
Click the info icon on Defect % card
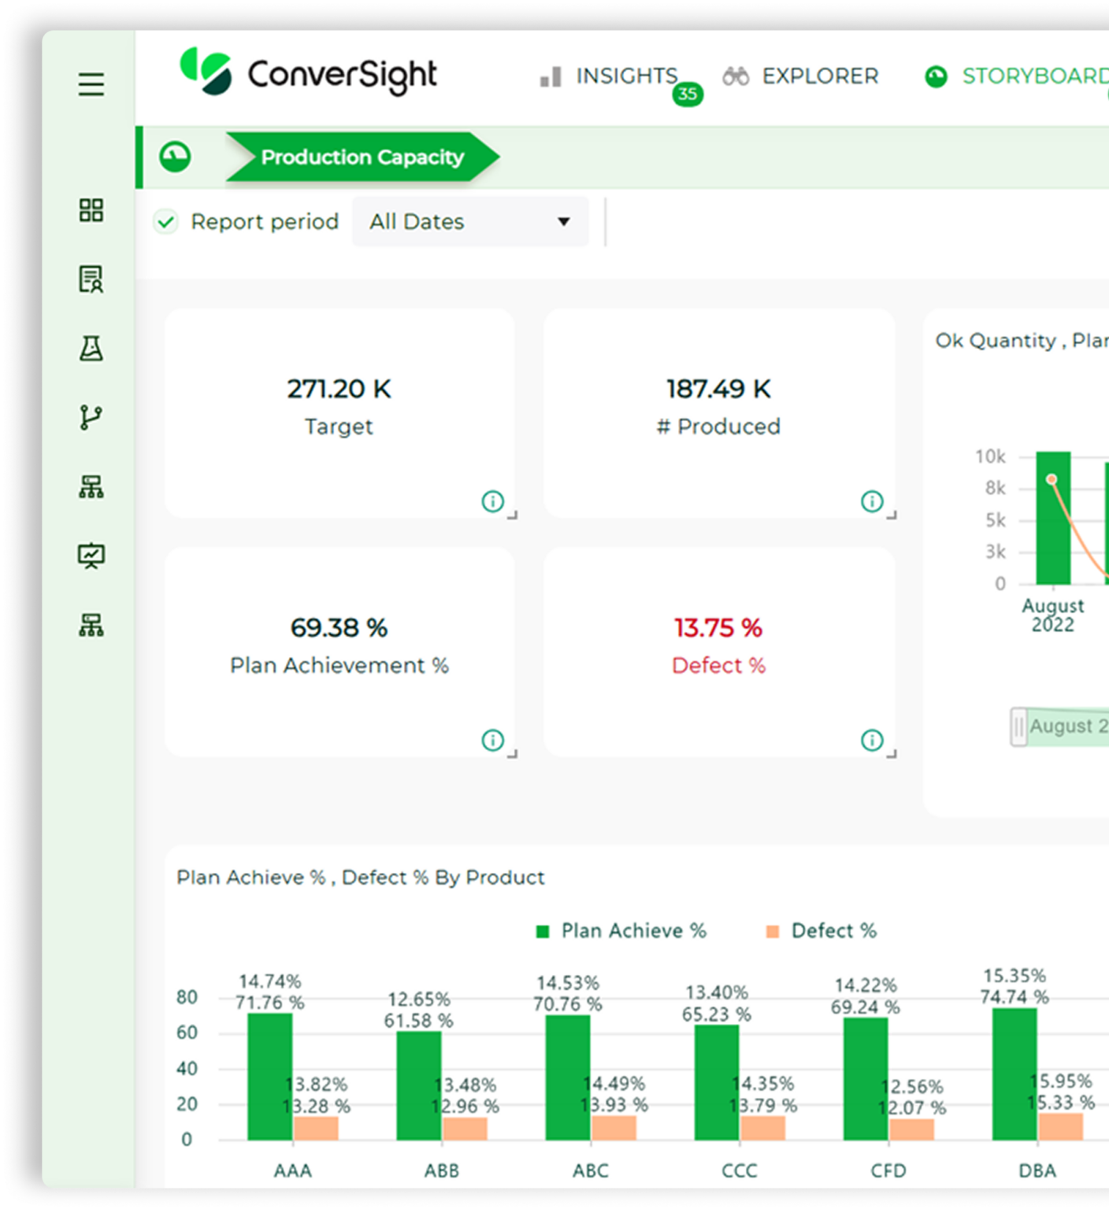[x=872, y=740]
